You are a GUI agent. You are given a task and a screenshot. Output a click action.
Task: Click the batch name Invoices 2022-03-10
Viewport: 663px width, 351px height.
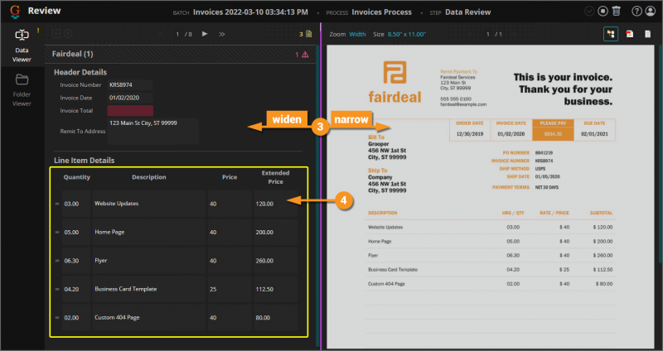pos(250,12)
